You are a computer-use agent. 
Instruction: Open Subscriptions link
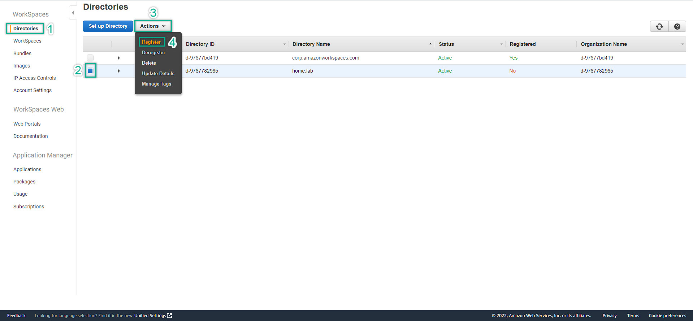pos(29,207)
